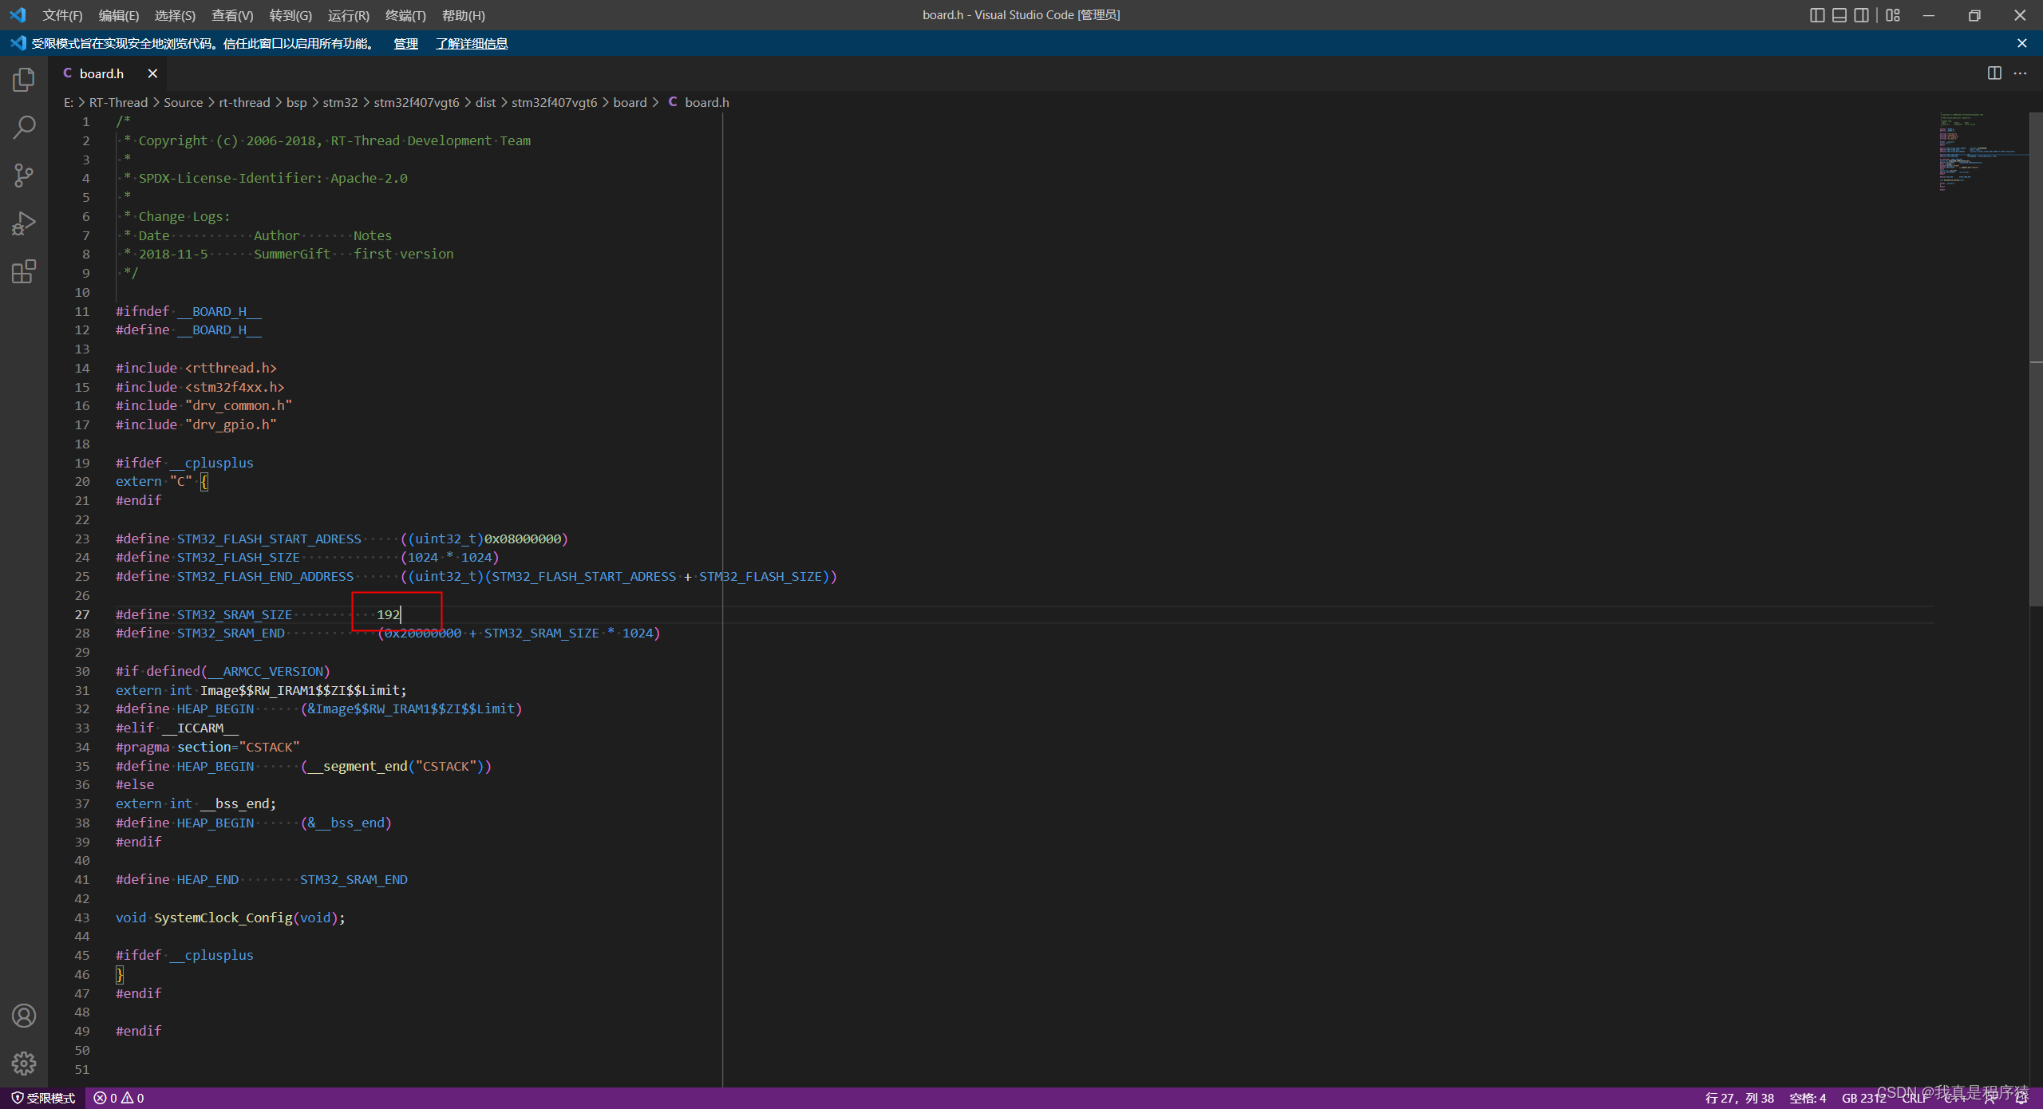Click the Apache-2.0 license text
This screenshot has width=2043, height=1109.
[369, 178]
